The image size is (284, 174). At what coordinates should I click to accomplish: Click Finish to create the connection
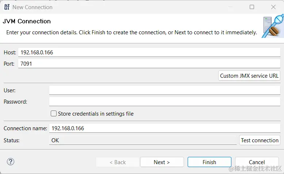(x=209, y=162)
